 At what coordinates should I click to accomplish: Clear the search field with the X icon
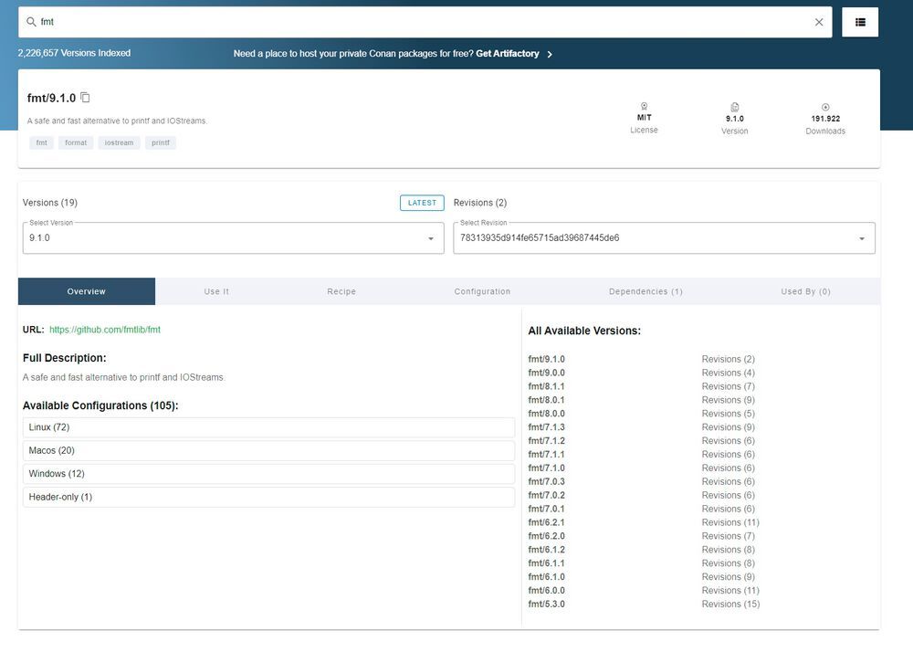tap(819, 22)
